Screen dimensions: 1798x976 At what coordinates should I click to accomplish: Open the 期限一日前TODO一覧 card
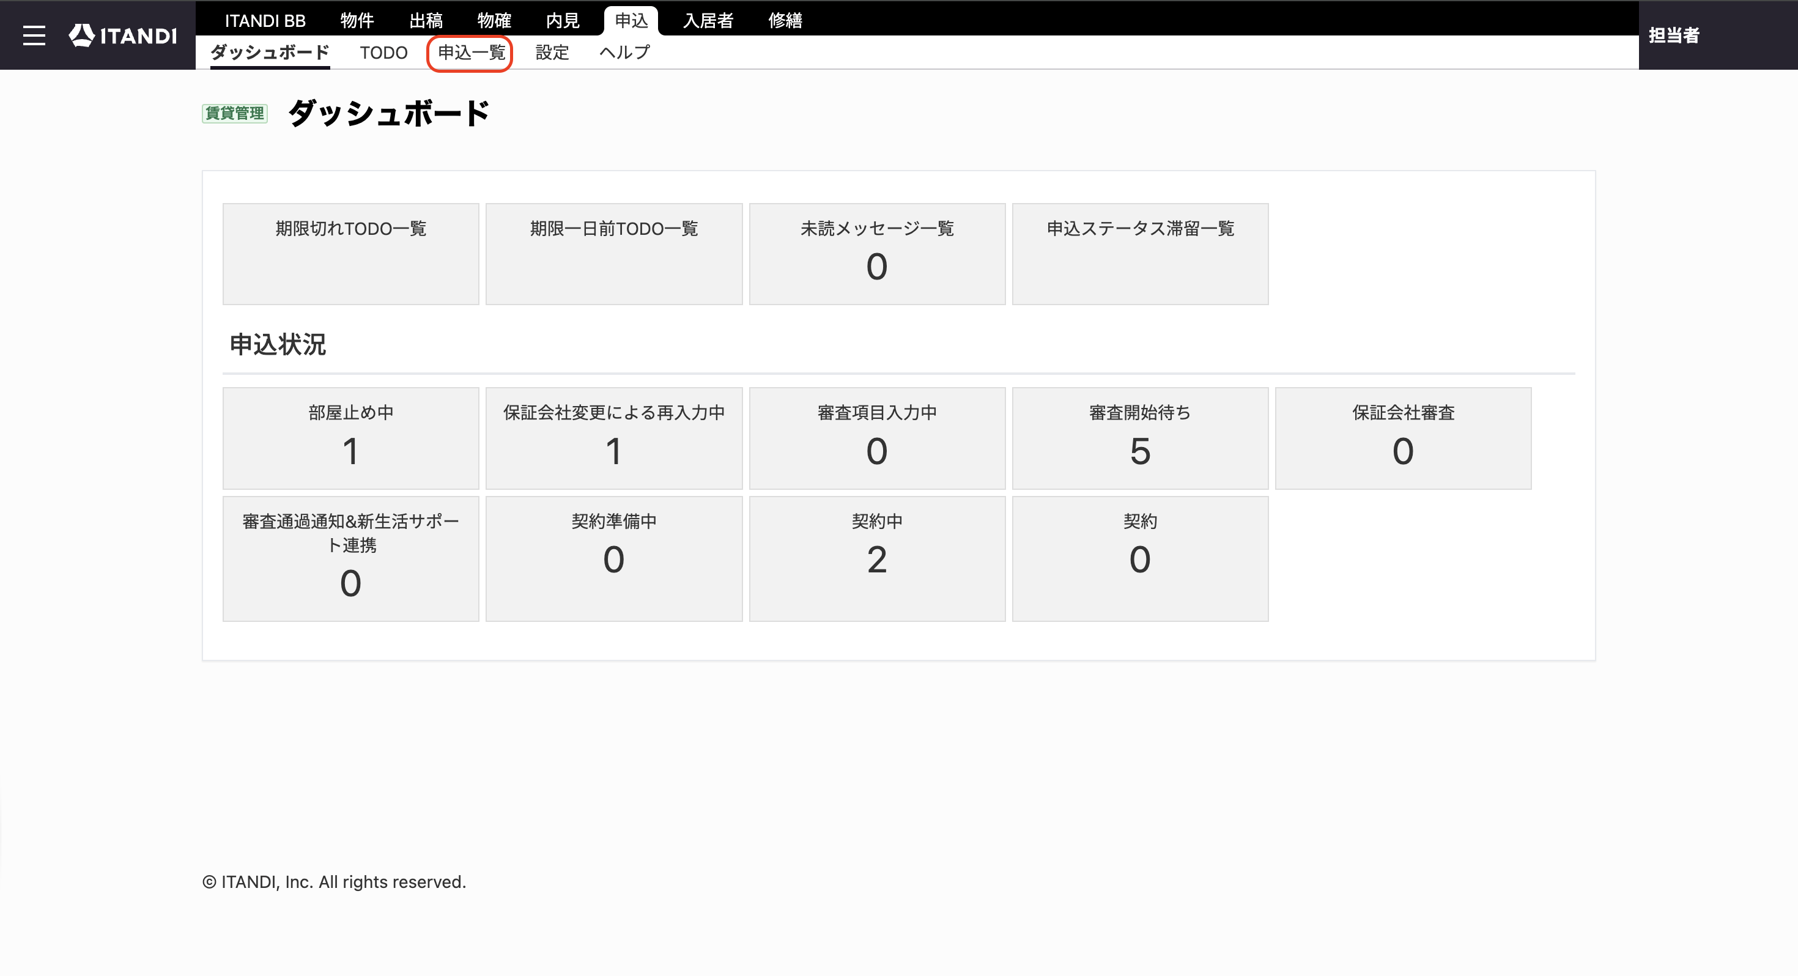click(x=613, y=254)
